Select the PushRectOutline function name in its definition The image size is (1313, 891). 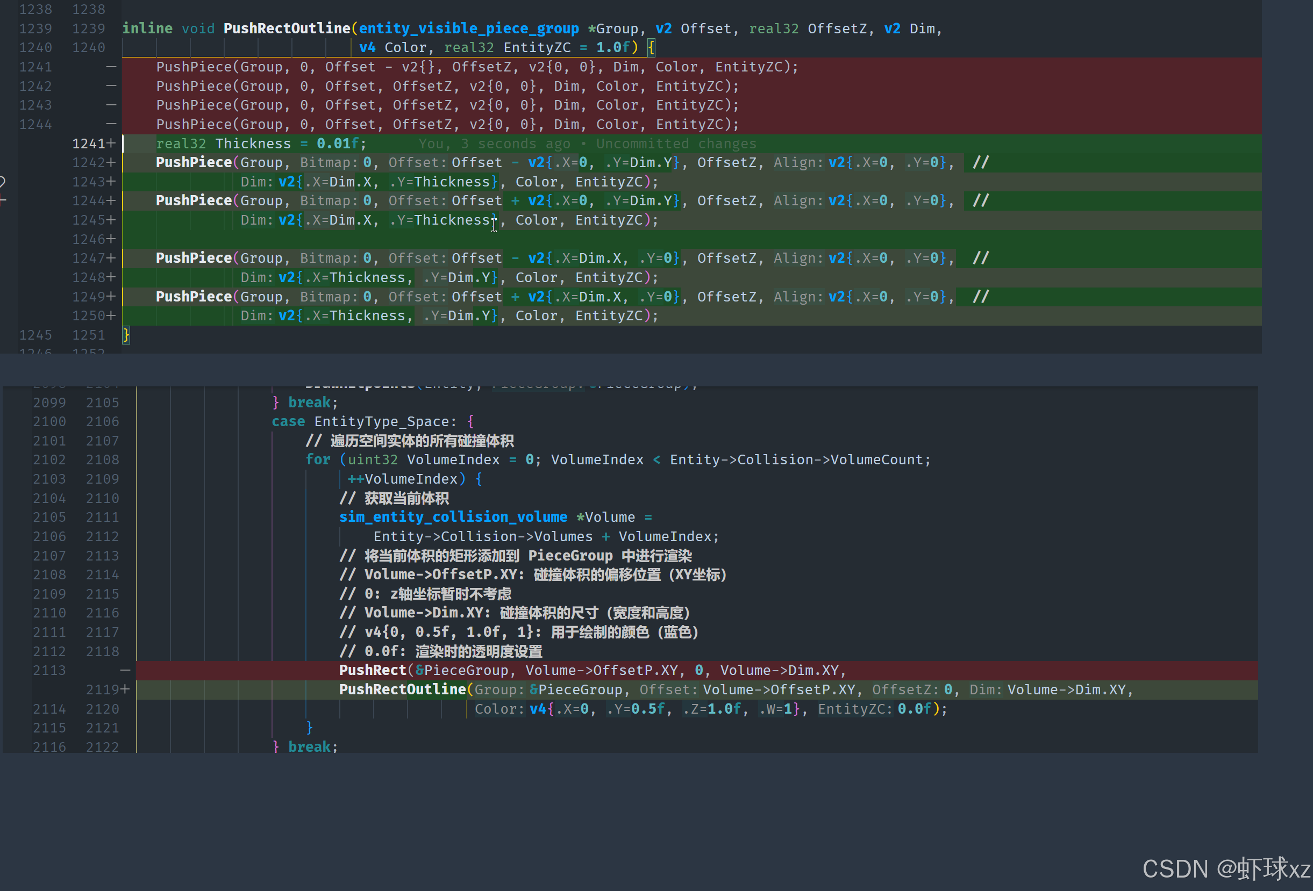[x=287, y=28]
